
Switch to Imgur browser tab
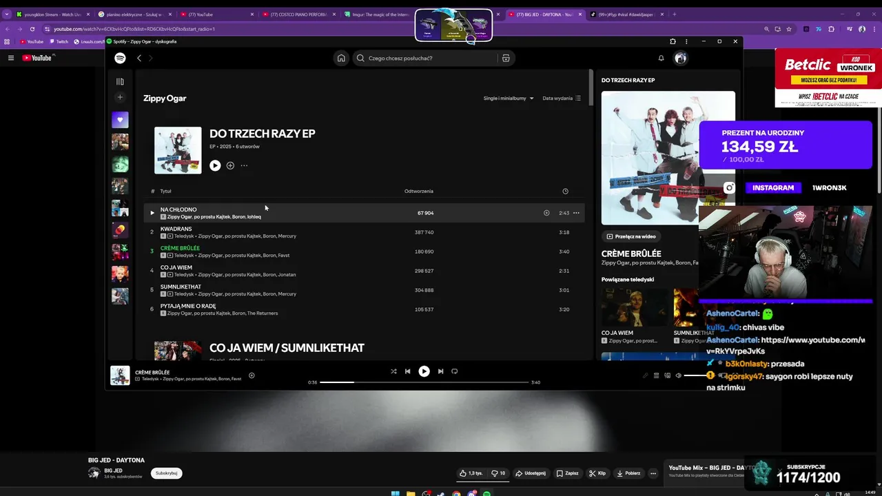pos(376,14)
